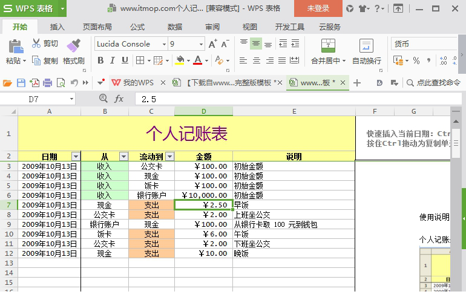
Task: Click Merge and Center (合并居中) button
Action: pyautogui.click(x=328, y=51)
